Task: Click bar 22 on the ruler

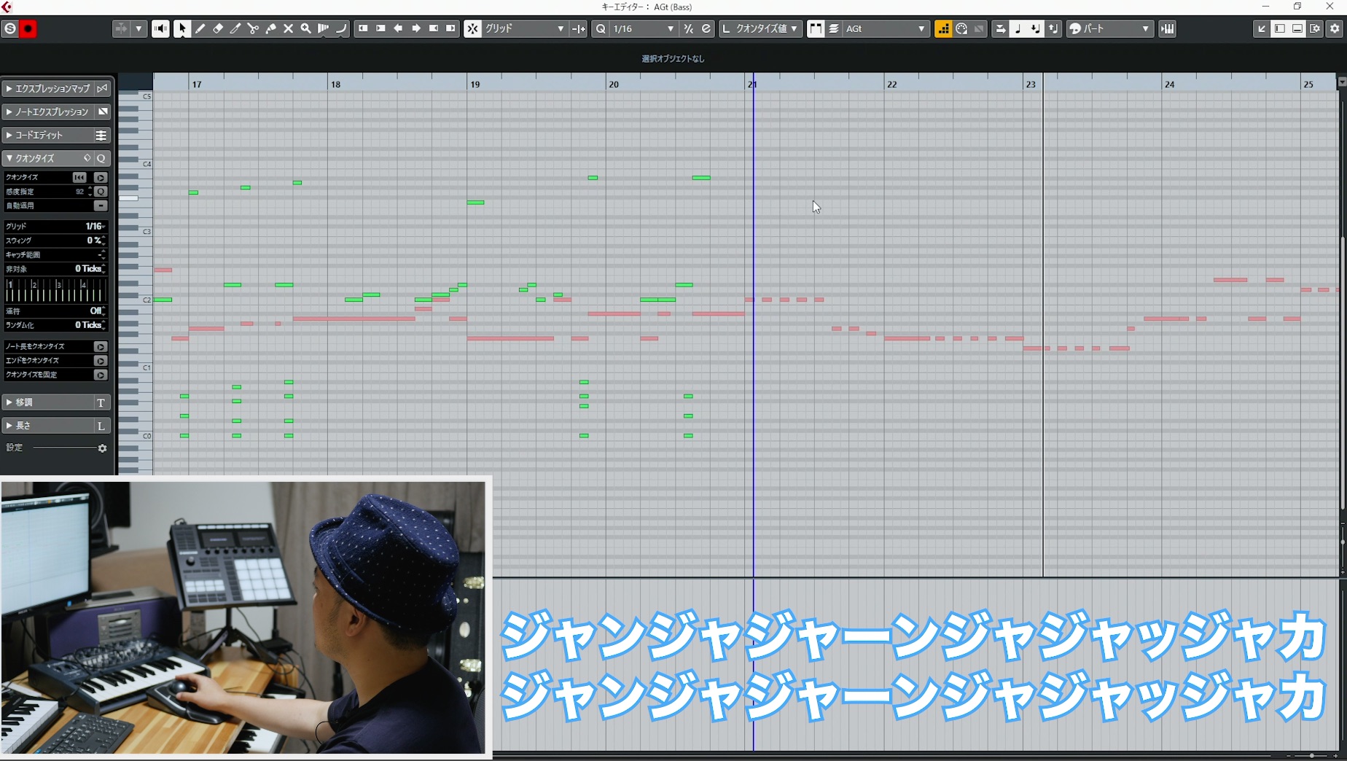Action: coord(891,84)
